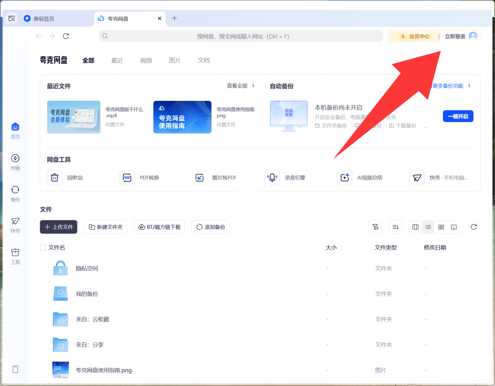Image resolution: width=495 pixels, height=386 pixels.
Task: Switch to the 视频 tab
Action: click(146, 60)
